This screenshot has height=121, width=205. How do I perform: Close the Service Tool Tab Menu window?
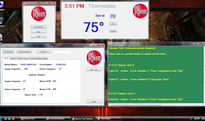coord(101,45)
